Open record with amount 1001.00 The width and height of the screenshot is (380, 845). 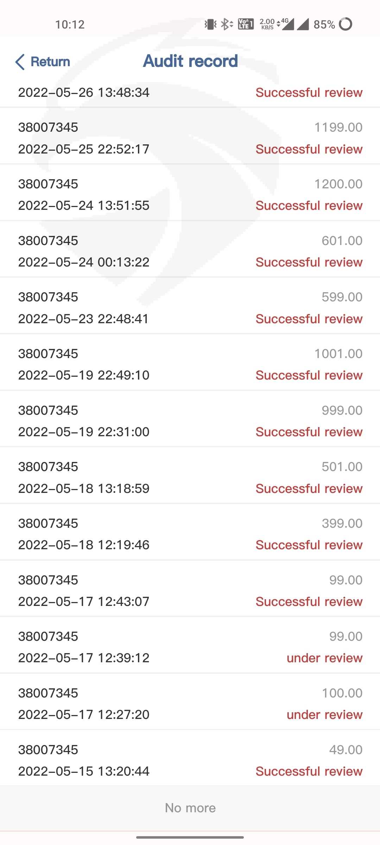click(190, 364)
